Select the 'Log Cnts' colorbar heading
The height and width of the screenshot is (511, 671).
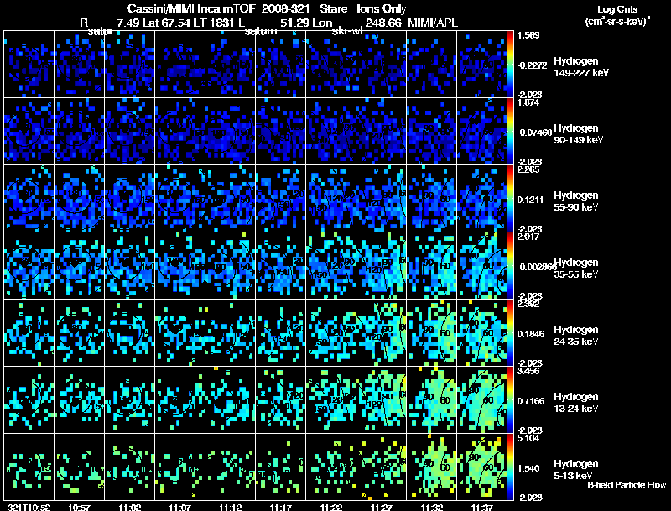[x=617, y=9]
